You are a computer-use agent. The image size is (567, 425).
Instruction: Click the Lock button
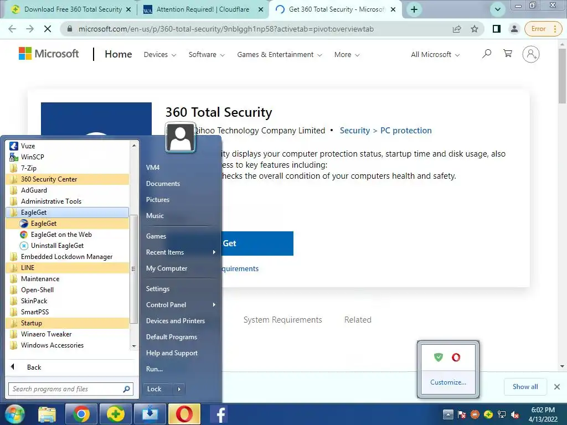157,389
